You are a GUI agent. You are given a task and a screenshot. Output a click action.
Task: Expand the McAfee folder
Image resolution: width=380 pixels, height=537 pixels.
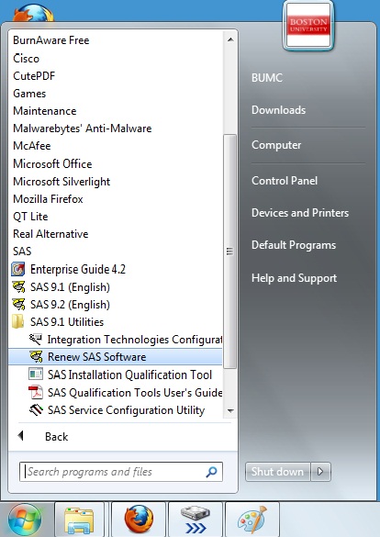point(32,146)
